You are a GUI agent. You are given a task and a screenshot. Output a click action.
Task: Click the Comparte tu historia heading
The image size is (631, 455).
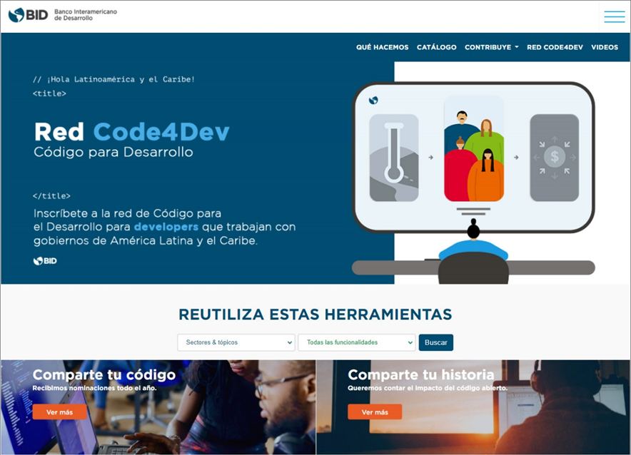point(421,374)
